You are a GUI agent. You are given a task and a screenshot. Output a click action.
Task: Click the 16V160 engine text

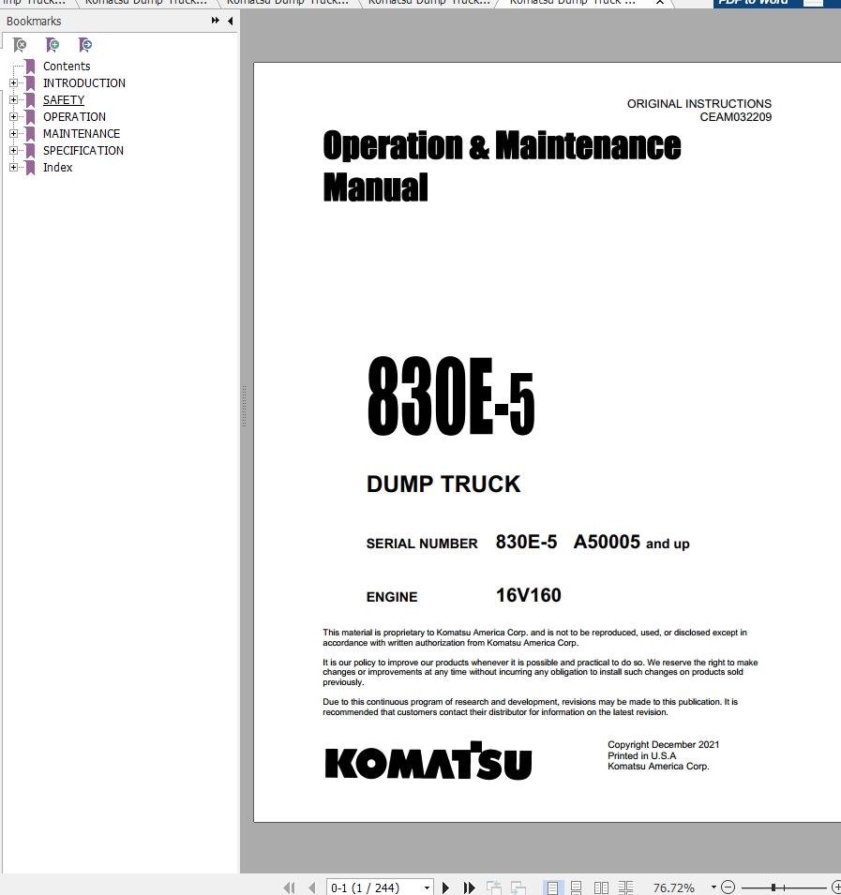528,595
